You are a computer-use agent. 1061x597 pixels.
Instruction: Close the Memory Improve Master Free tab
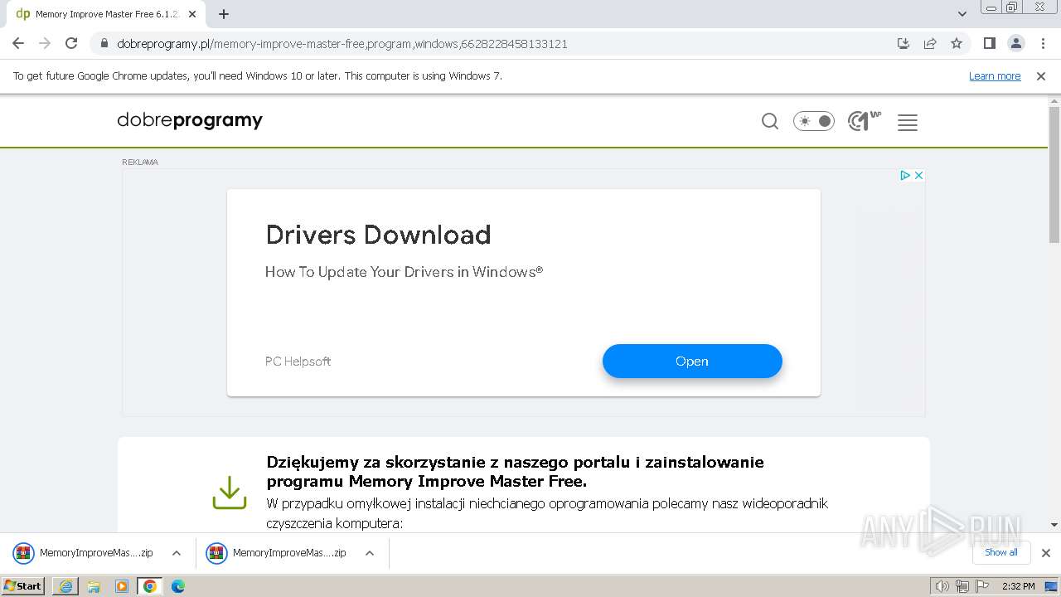[x=192, y=14]
